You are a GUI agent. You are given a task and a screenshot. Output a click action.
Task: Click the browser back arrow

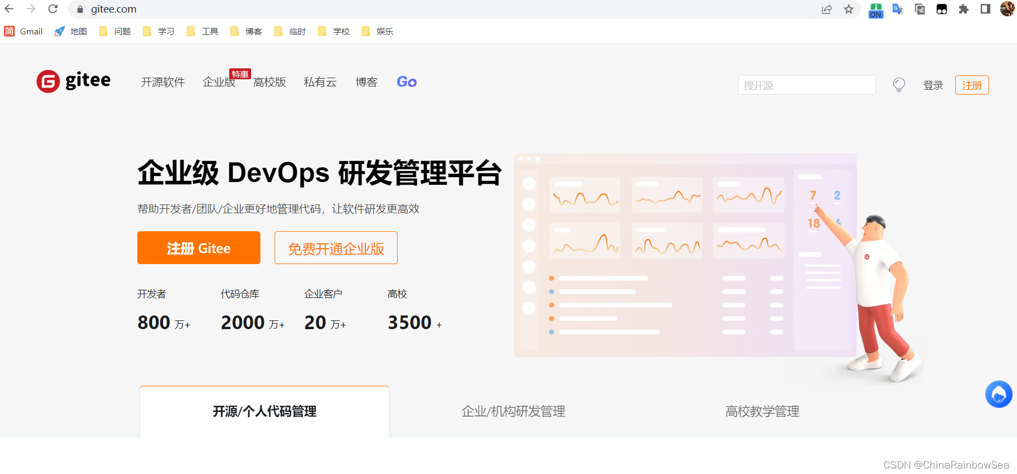[9, 9]
